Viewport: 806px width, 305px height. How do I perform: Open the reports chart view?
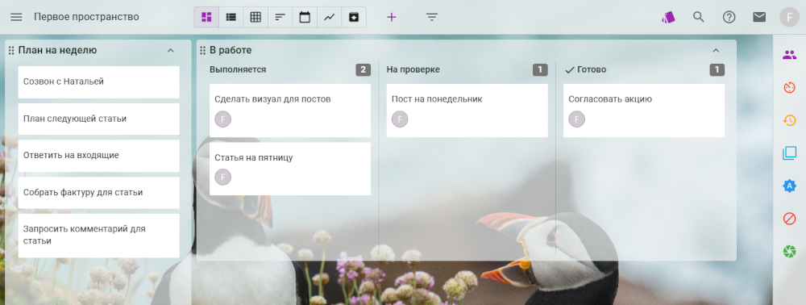coord(330,17)
